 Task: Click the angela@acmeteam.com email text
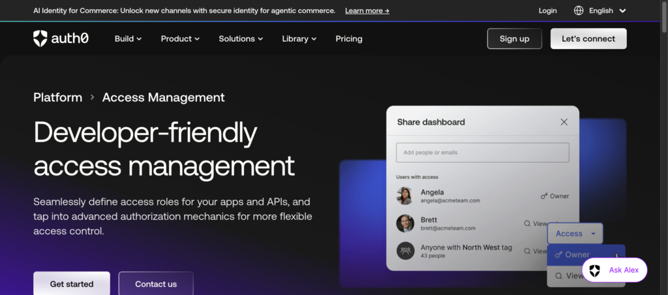pyautogui.click(x=450, y=200)
